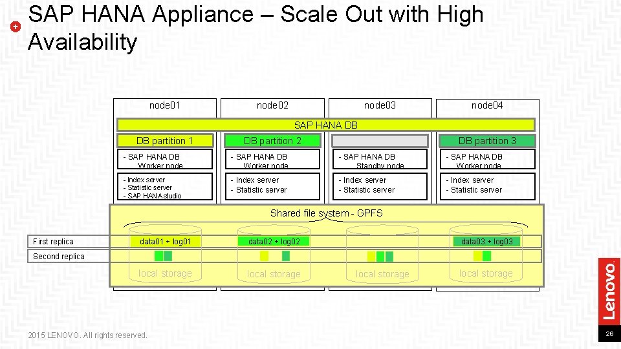This screenshot has height=349, width=621.
Task: Select the slide title text
Action: pos(256,28)
